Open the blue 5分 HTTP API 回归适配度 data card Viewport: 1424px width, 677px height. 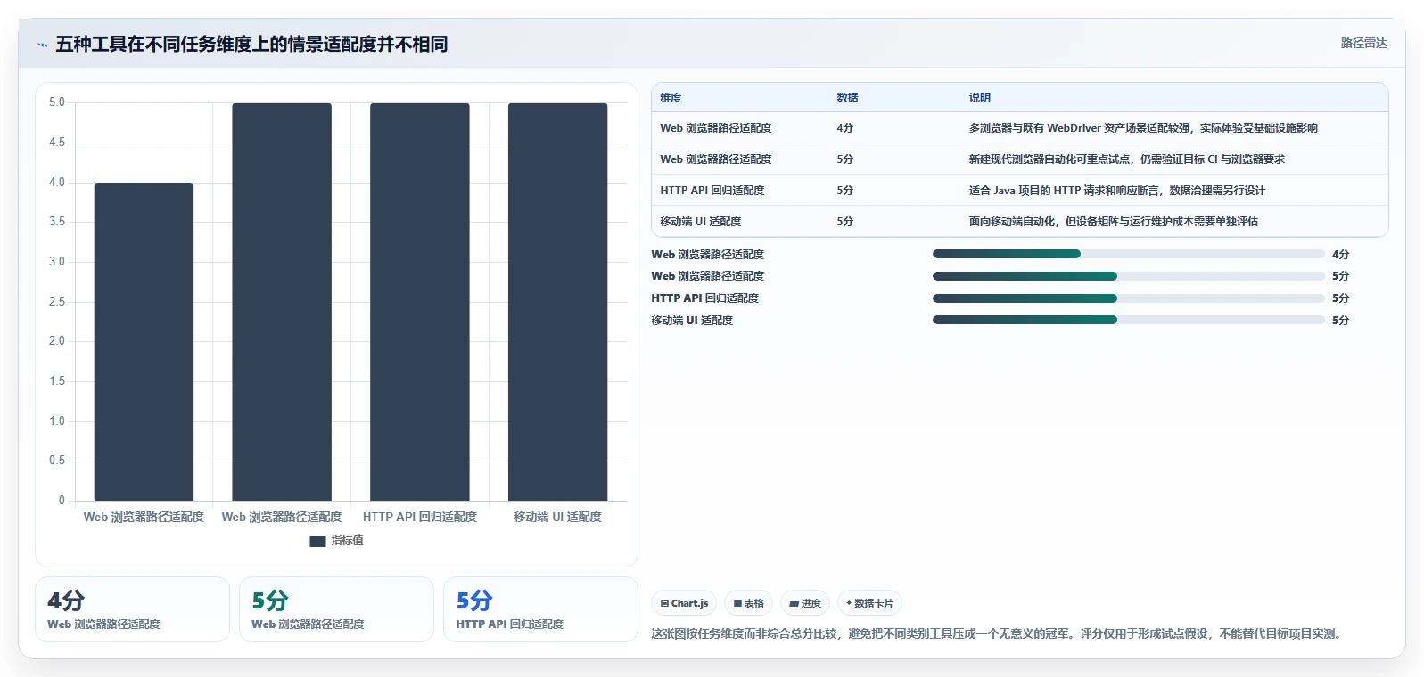(540, 609)
